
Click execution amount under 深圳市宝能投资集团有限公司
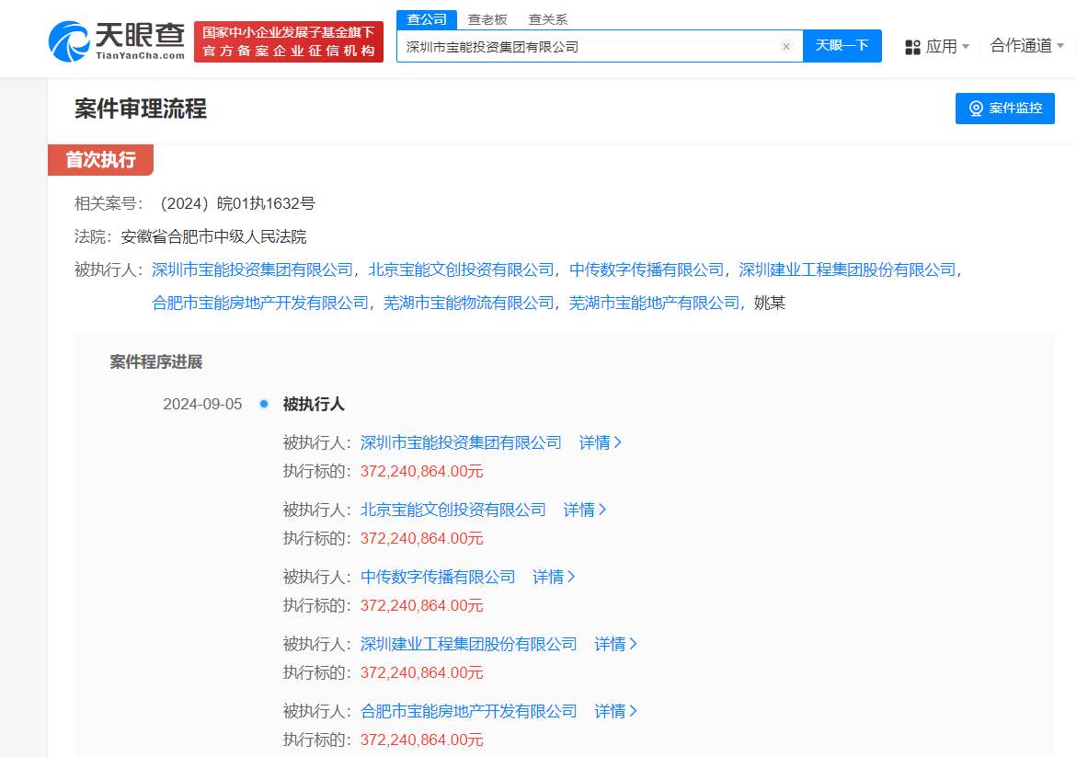point(422,472)
